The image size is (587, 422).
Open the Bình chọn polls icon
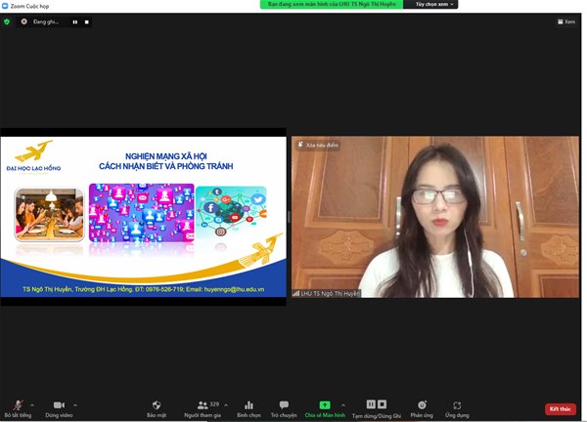tap(248, 406)
